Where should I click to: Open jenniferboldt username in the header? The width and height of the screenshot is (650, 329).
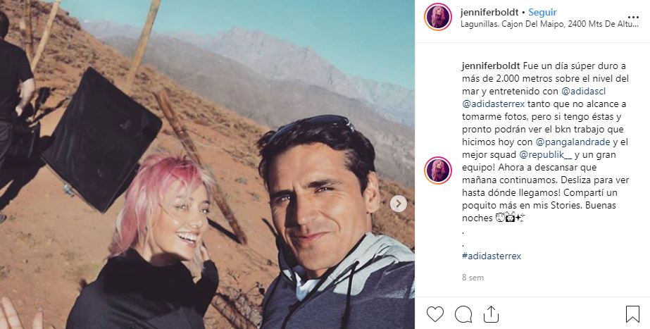pyautogui.click(x=489, y=13)
